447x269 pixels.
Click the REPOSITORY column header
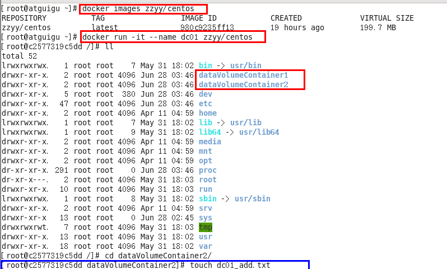(x=24, y=18)
